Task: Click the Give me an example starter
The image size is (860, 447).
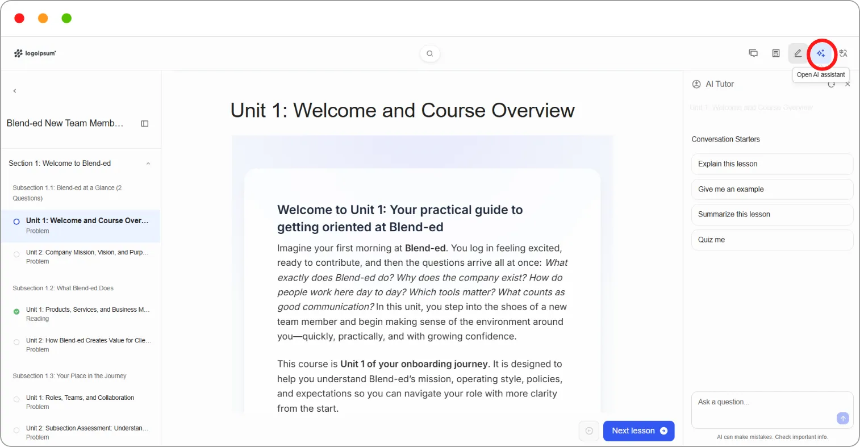Action: [x=772, y=190]
